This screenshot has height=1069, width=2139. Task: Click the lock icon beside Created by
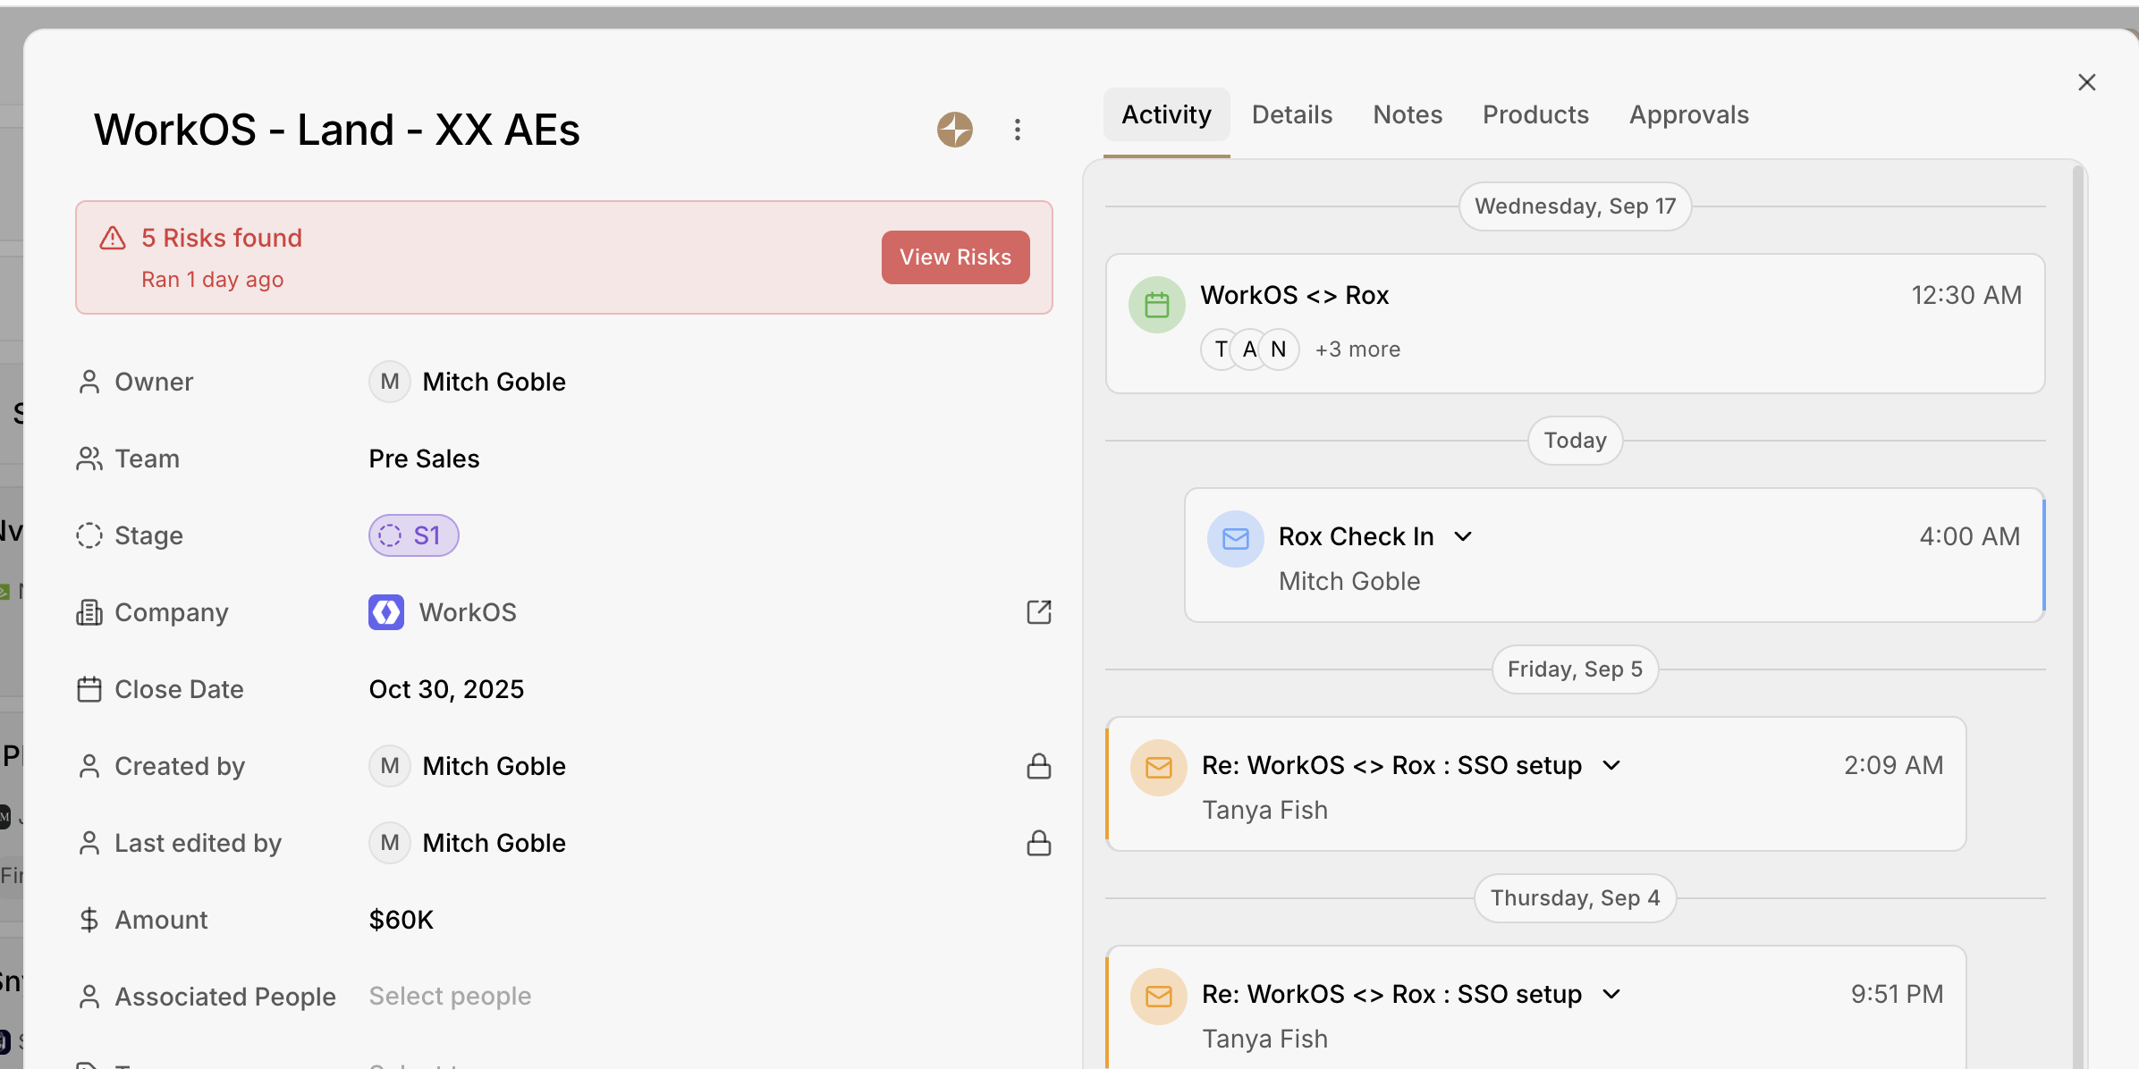pos(1038,766)
